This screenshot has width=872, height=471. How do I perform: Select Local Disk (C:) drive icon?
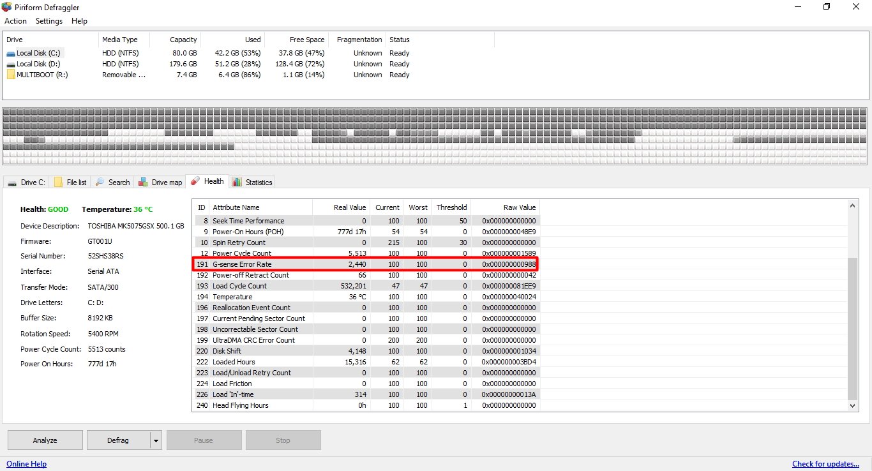point(11,54)
